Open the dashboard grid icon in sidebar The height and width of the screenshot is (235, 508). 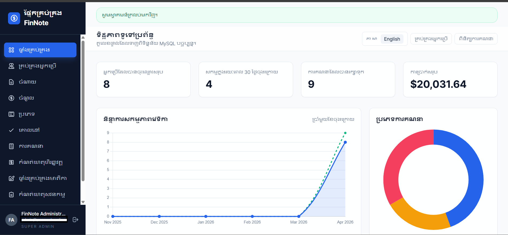pyautogui.click(x=11, y=50)
